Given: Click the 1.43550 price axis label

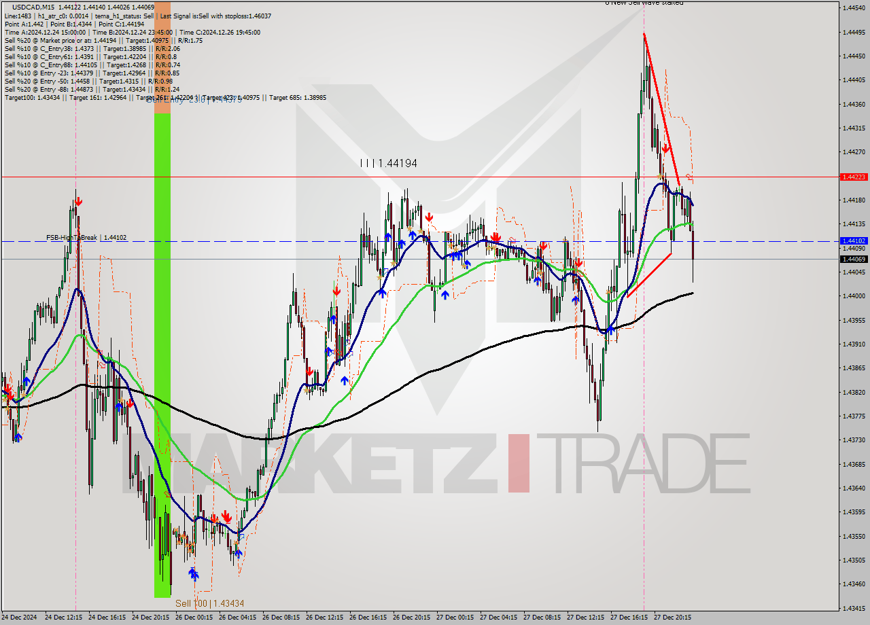Looking at the screenshot, I should [x=853, y=536].
